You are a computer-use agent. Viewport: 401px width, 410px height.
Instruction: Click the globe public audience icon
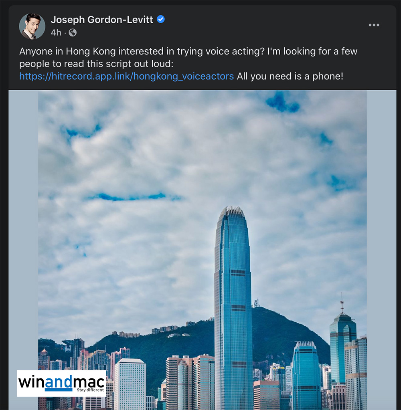(73, 33)
